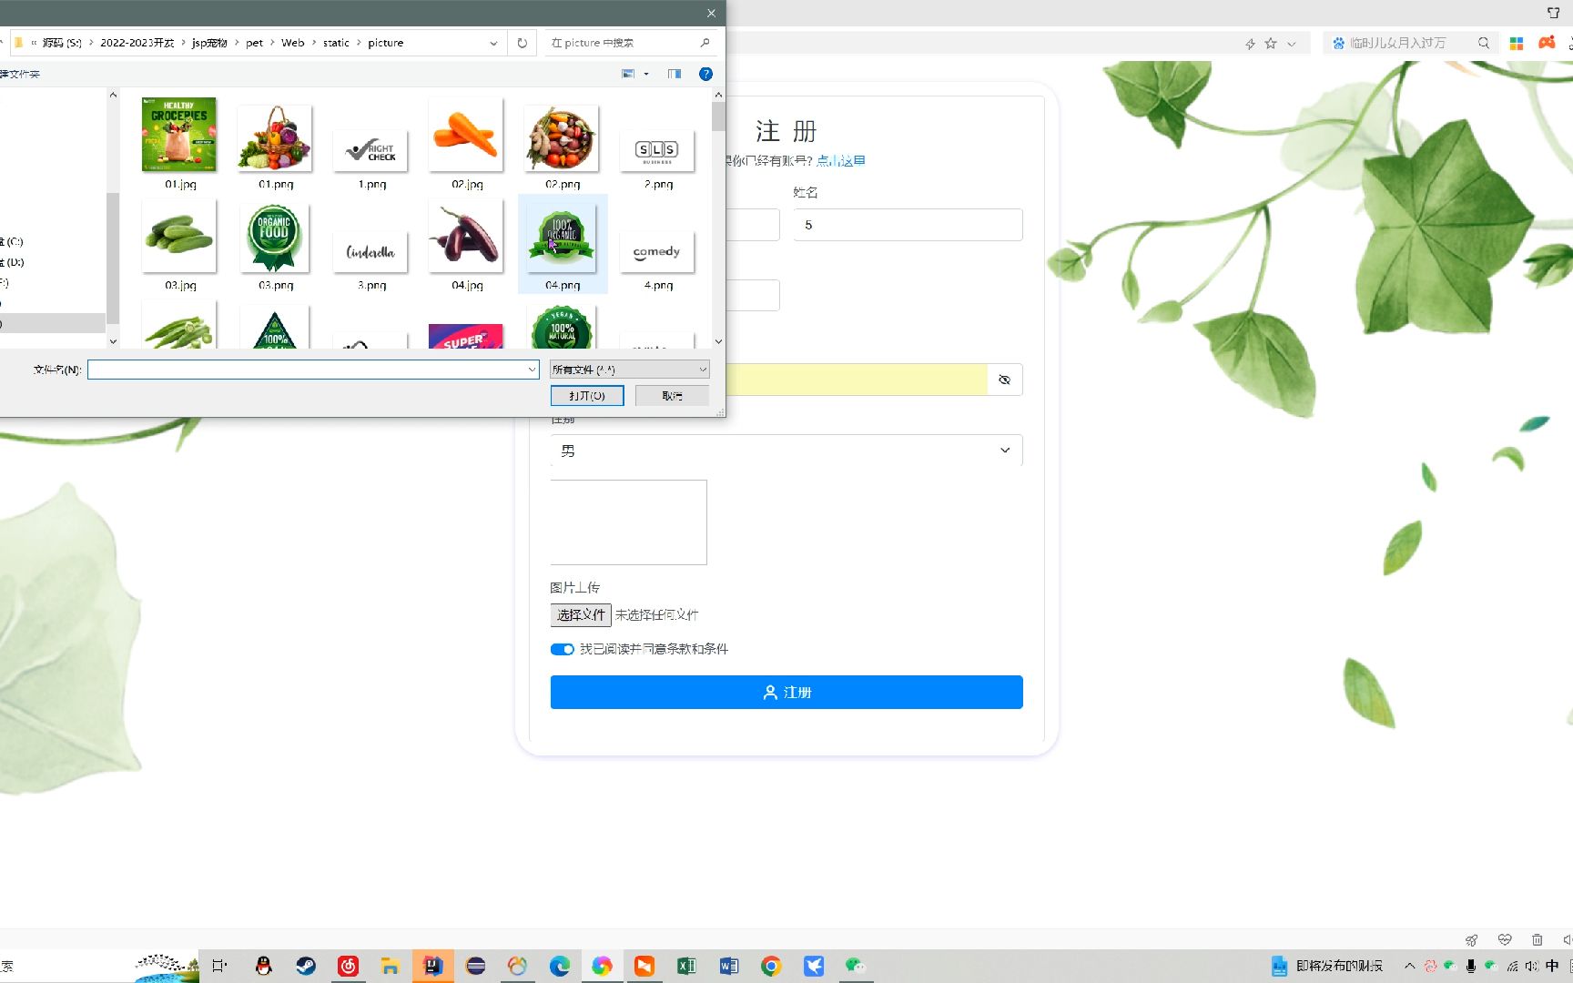The height and width of the screenshot is (983, 1573).
Task: Toggle password visibility eye icon
Action: click(1004, 380)
